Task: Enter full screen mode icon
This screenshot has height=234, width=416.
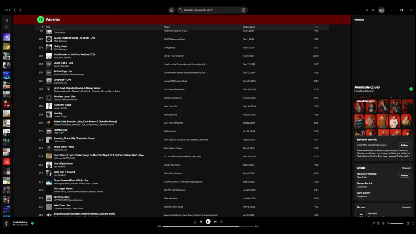Action: coord(413,223)
